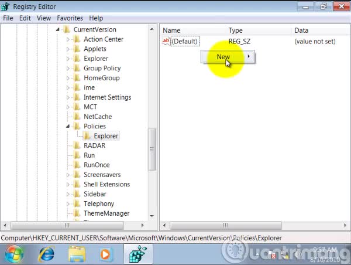Expand the ime key

click(x=68, y=88)
